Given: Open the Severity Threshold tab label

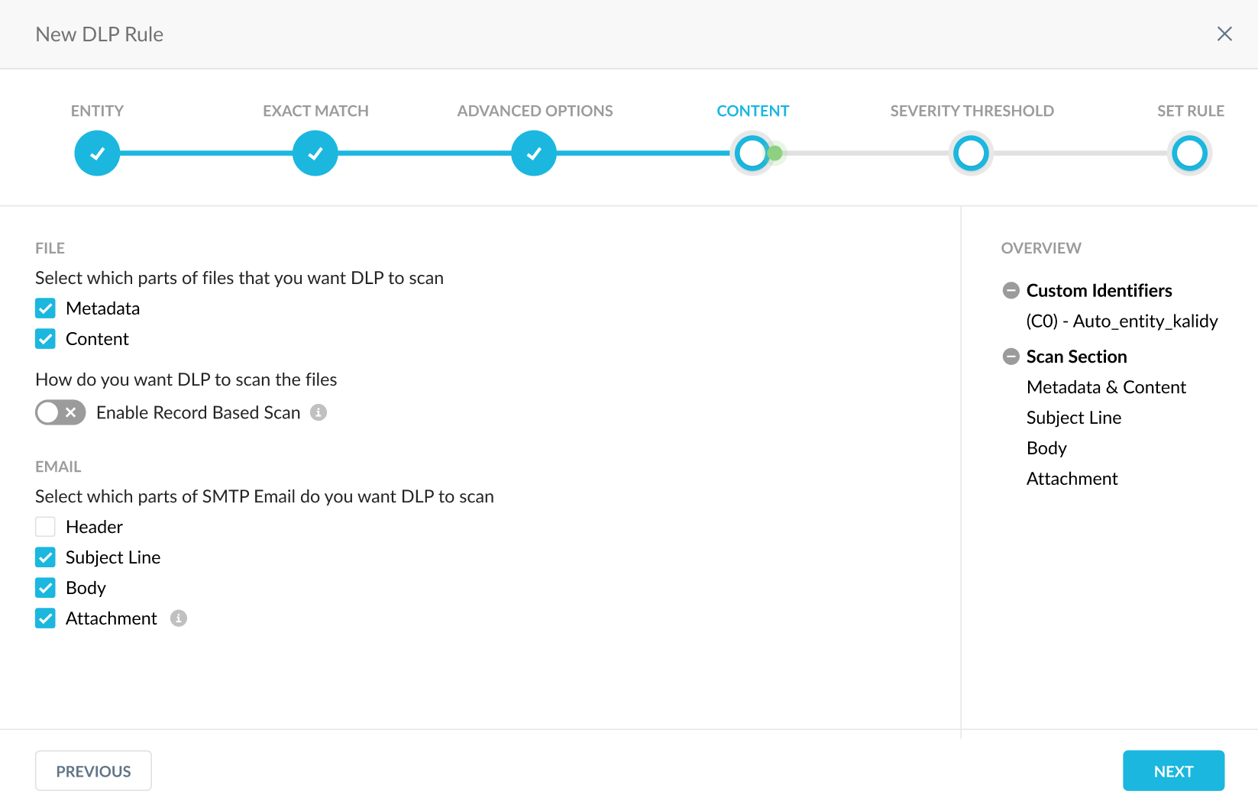Looking at the screenshot, I should tap(971, 110).
